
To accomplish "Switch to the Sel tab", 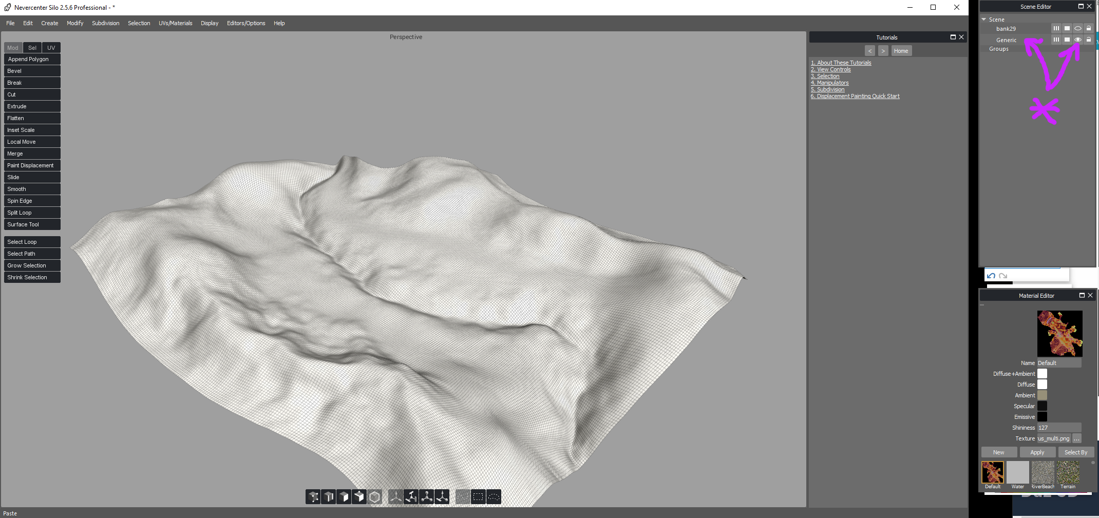I will 32,48.
